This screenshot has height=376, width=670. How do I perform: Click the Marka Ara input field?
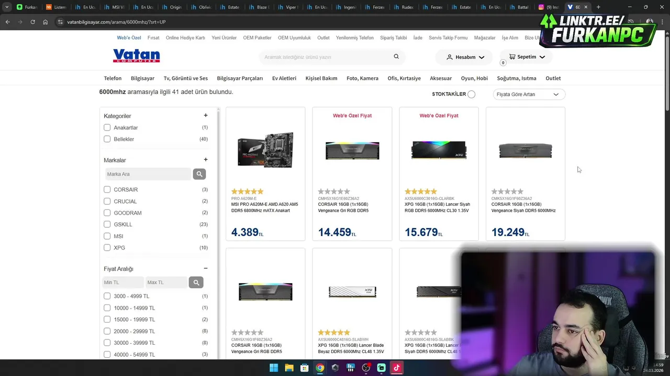click(x=148, y=174)
